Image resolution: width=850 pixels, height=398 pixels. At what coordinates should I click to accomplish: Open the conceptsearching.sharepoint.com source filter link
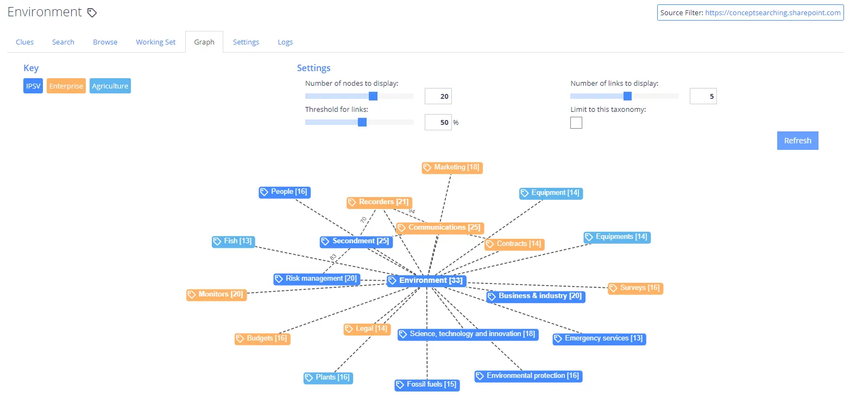coord(773,12)
